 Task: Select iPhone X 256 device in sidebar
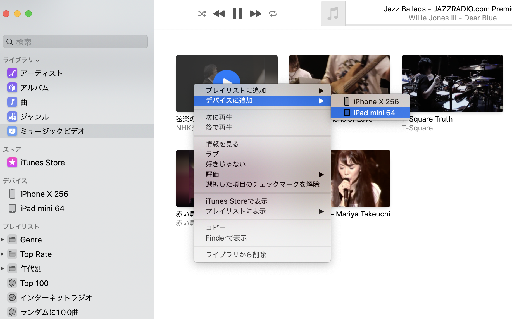[x=77, y=194]
